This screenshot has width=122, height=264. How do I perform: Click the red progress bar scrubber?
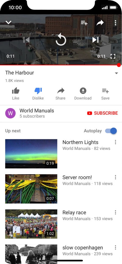tap(119, 65)
